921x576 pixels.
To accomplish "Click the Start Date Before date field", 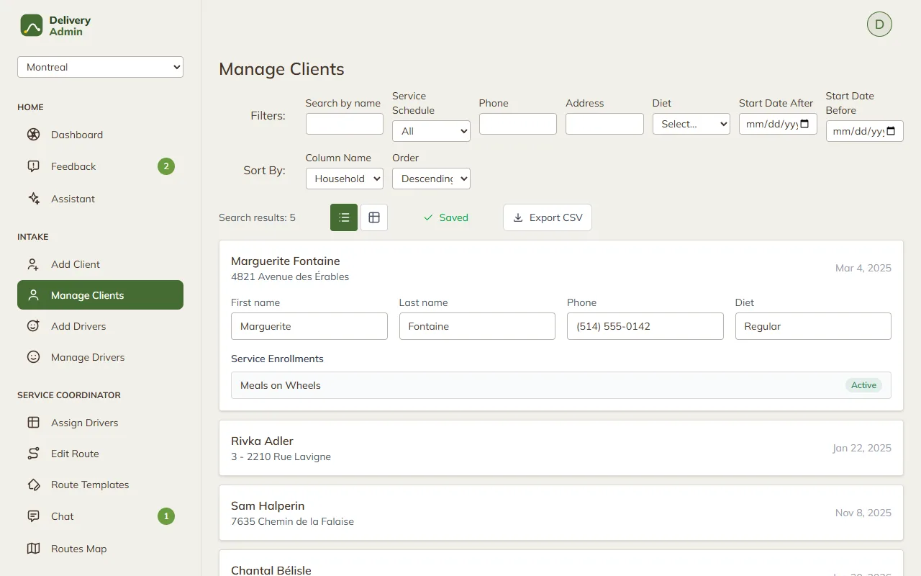I will (865, 131).
